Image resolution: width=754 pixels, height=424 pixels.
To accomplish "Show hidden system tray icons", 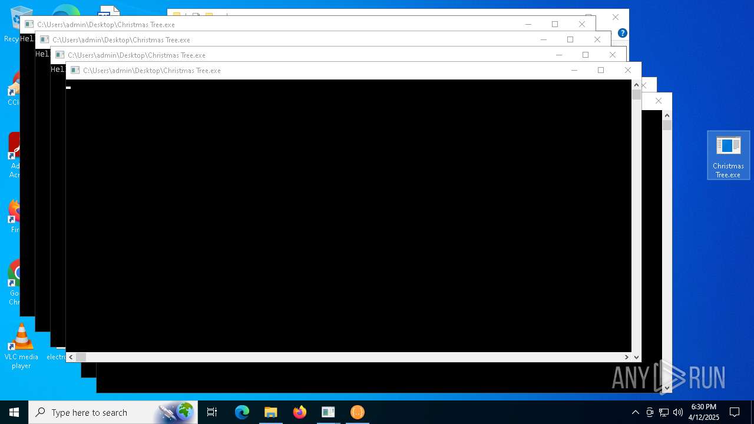I will [x=635, y=412].
